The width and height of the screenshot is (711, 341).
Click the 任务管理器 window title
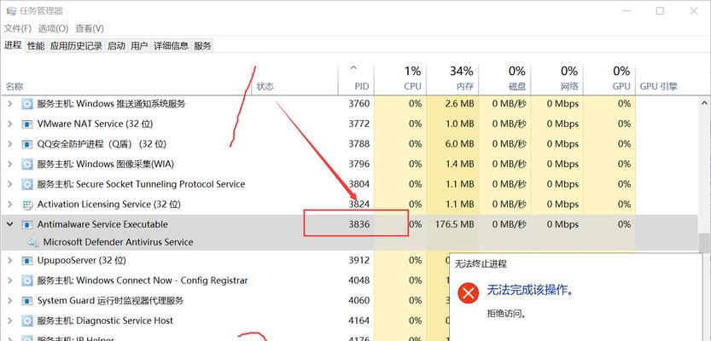tap(40, 11)
